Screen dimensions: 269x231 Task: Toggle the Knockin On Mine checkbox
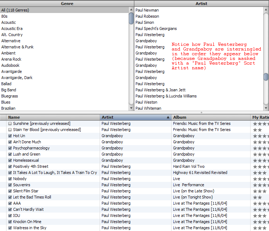pyautogui.click(x=10, y=222)
